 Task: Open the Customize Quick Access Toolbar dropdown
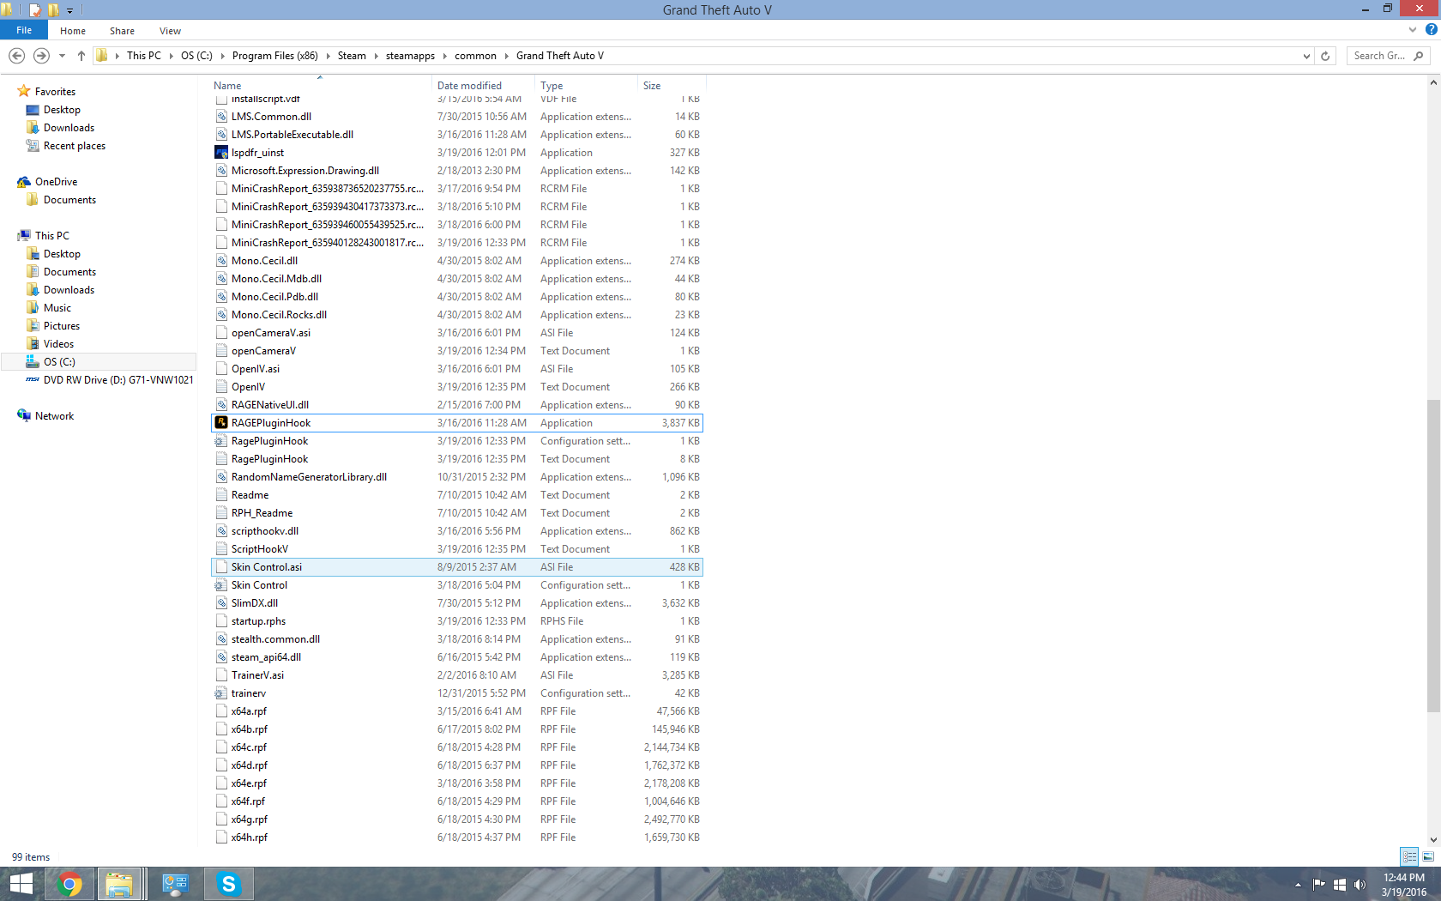(70, 10)
